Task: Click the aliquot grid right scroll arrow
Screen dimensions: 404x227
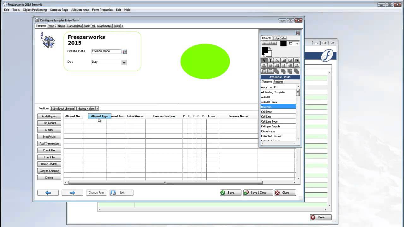Action: [x=294, y=182]
